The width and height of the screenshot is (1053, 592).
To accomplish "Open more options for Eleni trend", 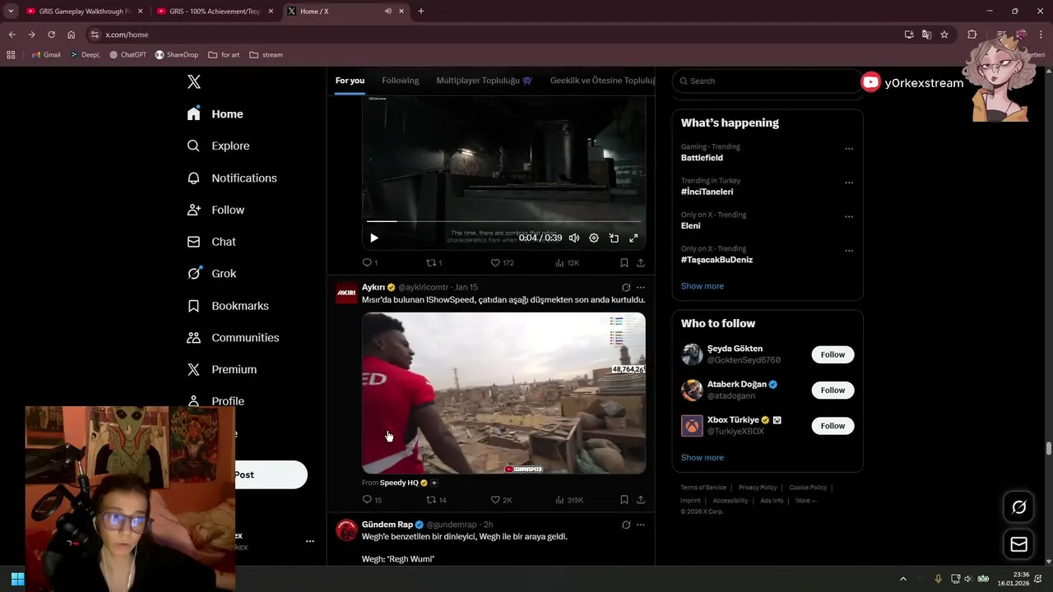I will 849,217.
